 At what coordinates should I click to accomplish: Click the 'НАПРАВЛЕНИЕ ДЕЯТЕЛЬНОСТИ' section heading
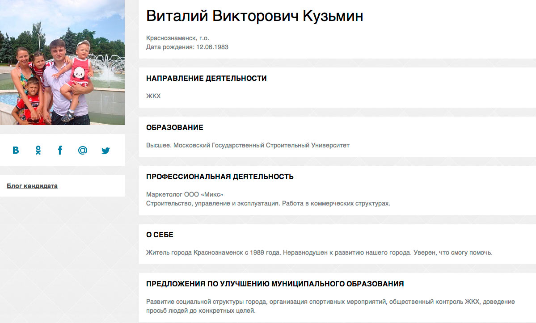pos(207,78)
